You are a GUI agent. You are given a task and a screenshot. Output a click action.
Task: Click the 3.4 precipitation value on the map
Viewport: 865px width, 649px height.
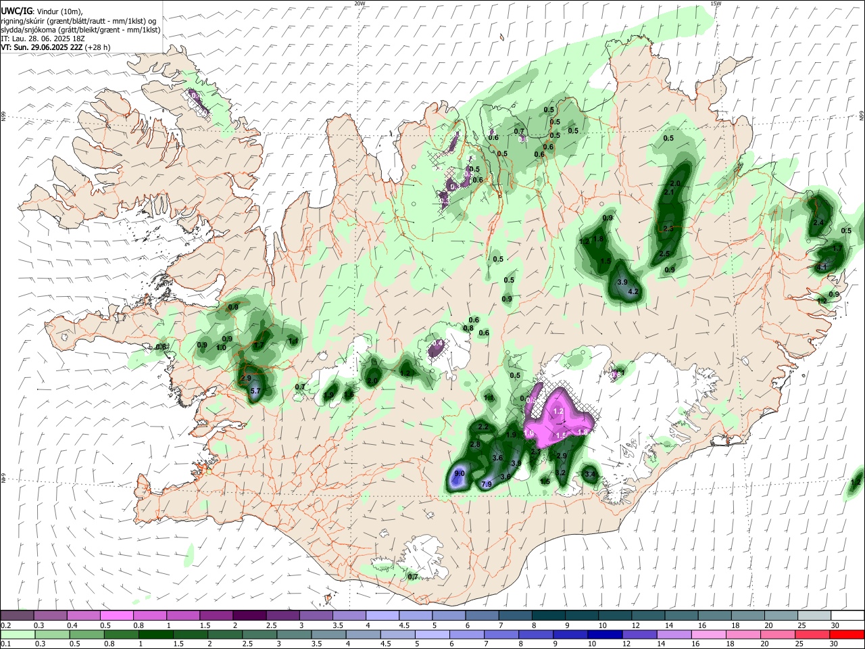pyautogui.click(x=590, y=475)
